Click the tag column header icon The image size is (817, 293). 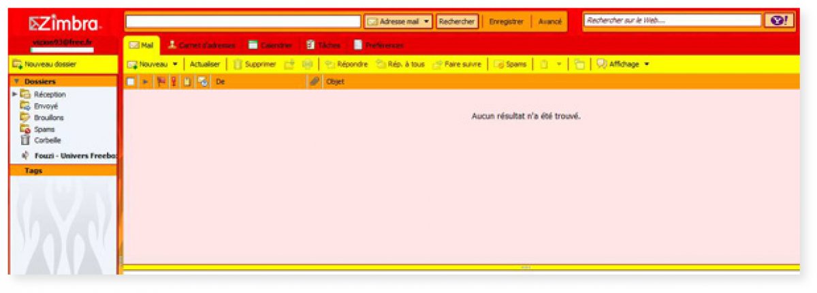click(x=187, y=82)
